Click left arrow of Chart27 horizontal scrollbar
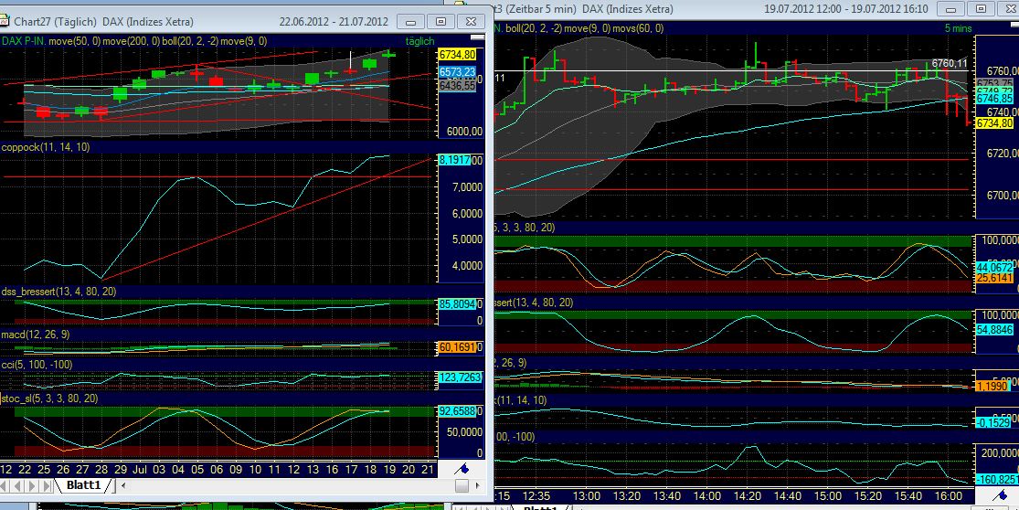 coord(123,485)
